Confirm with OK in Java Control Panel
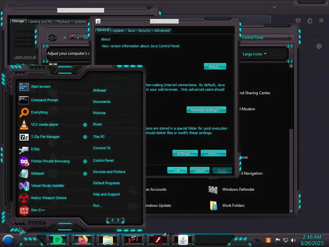 177,170
